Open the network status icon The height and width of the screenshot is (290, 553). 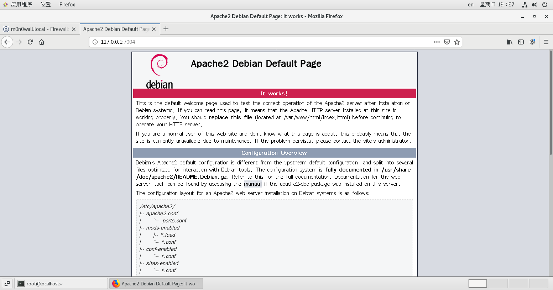coord(525,5)
